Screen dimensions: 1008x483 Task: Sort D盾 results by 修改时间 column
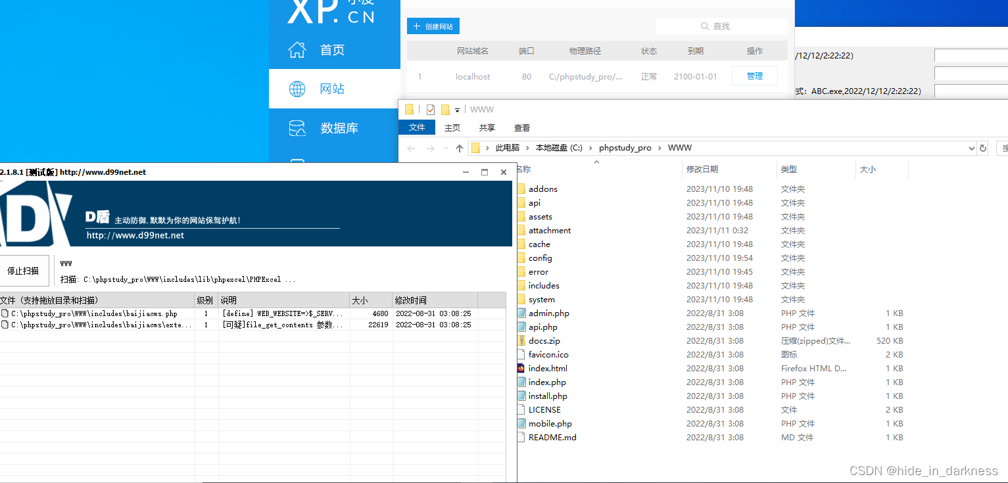[435, 300]
